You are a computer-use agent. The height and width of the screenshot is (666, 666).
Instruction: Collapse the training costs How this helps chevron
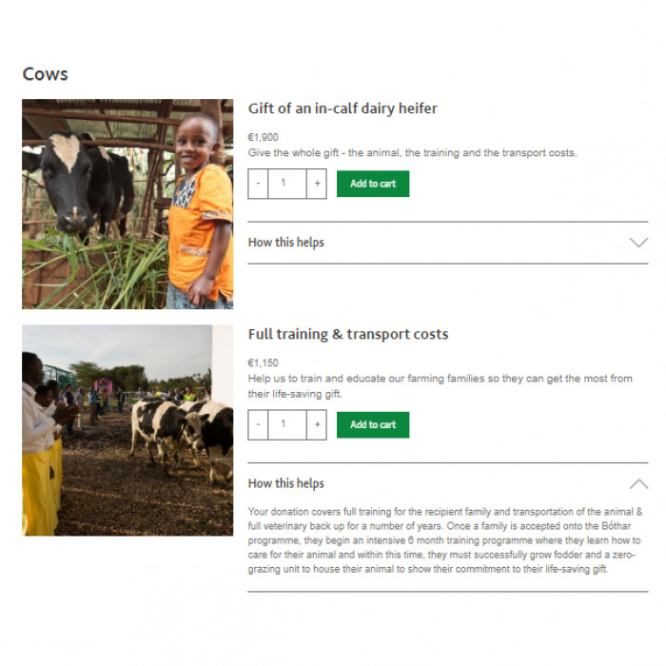[x=638, y=483]
